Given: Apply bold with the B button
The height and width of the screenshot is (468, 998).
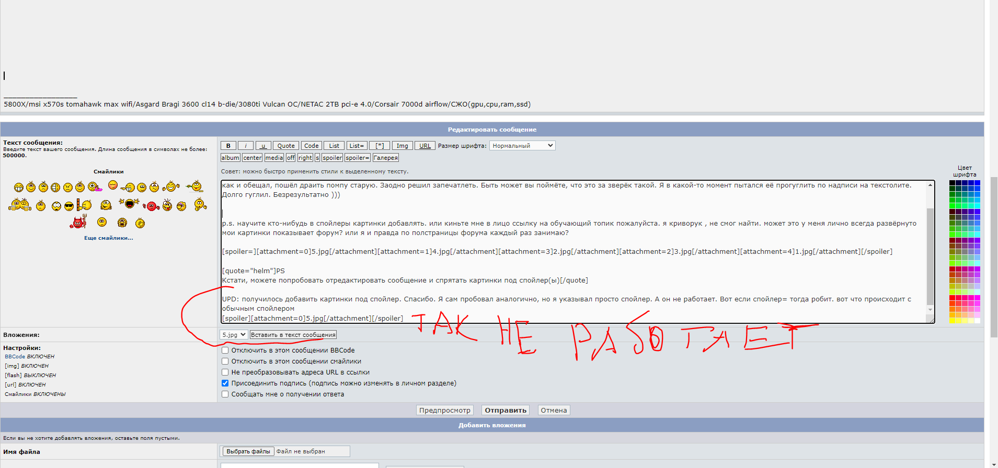Looking at the screenshot, I should [228, 146].
